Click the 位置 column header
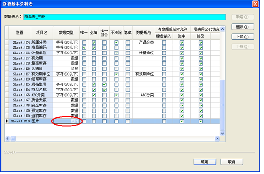The image size is (264, 174). click(20, 33)
